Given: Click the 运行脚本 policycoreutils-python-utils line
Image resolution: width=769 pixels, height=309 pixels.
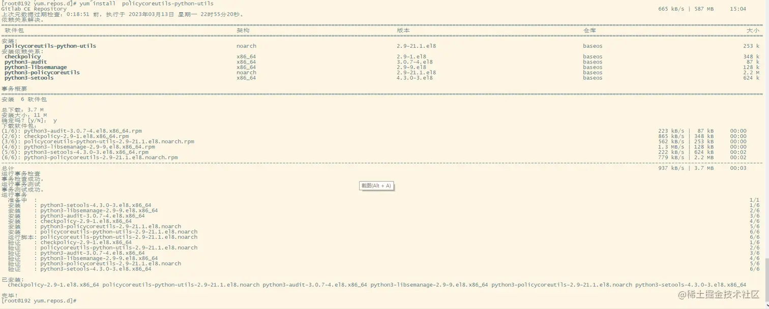Looking at the screenshot, I should (x=103, y=237).
